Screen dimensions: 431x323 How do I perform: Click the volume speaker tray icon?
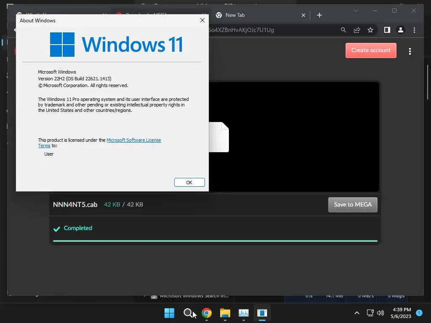tap(380, 313)
